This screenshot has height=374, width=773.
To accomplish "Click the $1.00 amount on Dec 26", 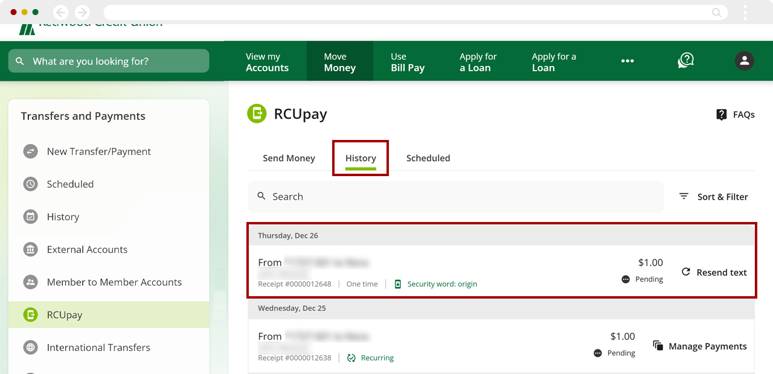I will pyautogui.click(x=650, y=262).
